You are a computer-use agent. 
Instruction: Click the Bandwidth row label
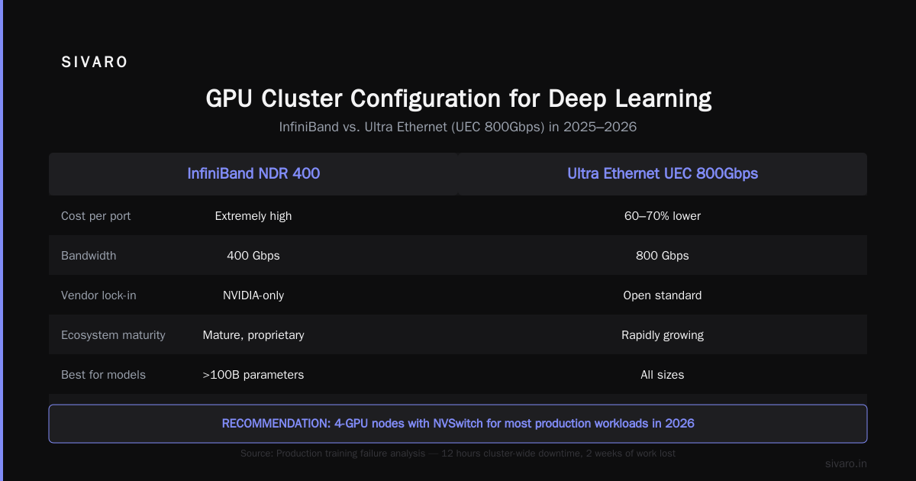point(89,256)
